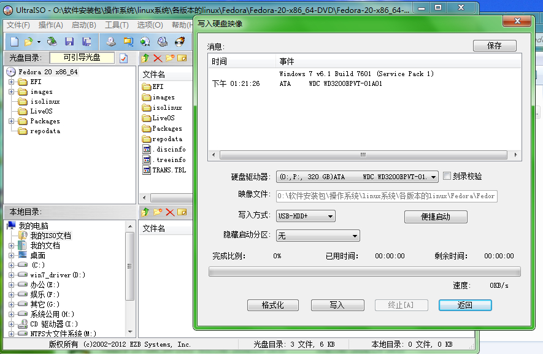Viewport: 543px width, 354px height.
Task: Click the .discinfo file icon
Action: (147, 149)
